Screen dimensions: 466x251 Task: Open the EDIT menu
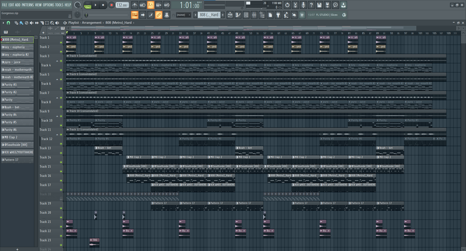tap(11, 5)
